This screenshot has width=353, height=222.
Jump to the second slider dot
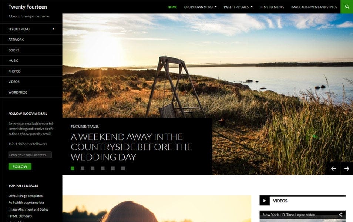point(83,168)
